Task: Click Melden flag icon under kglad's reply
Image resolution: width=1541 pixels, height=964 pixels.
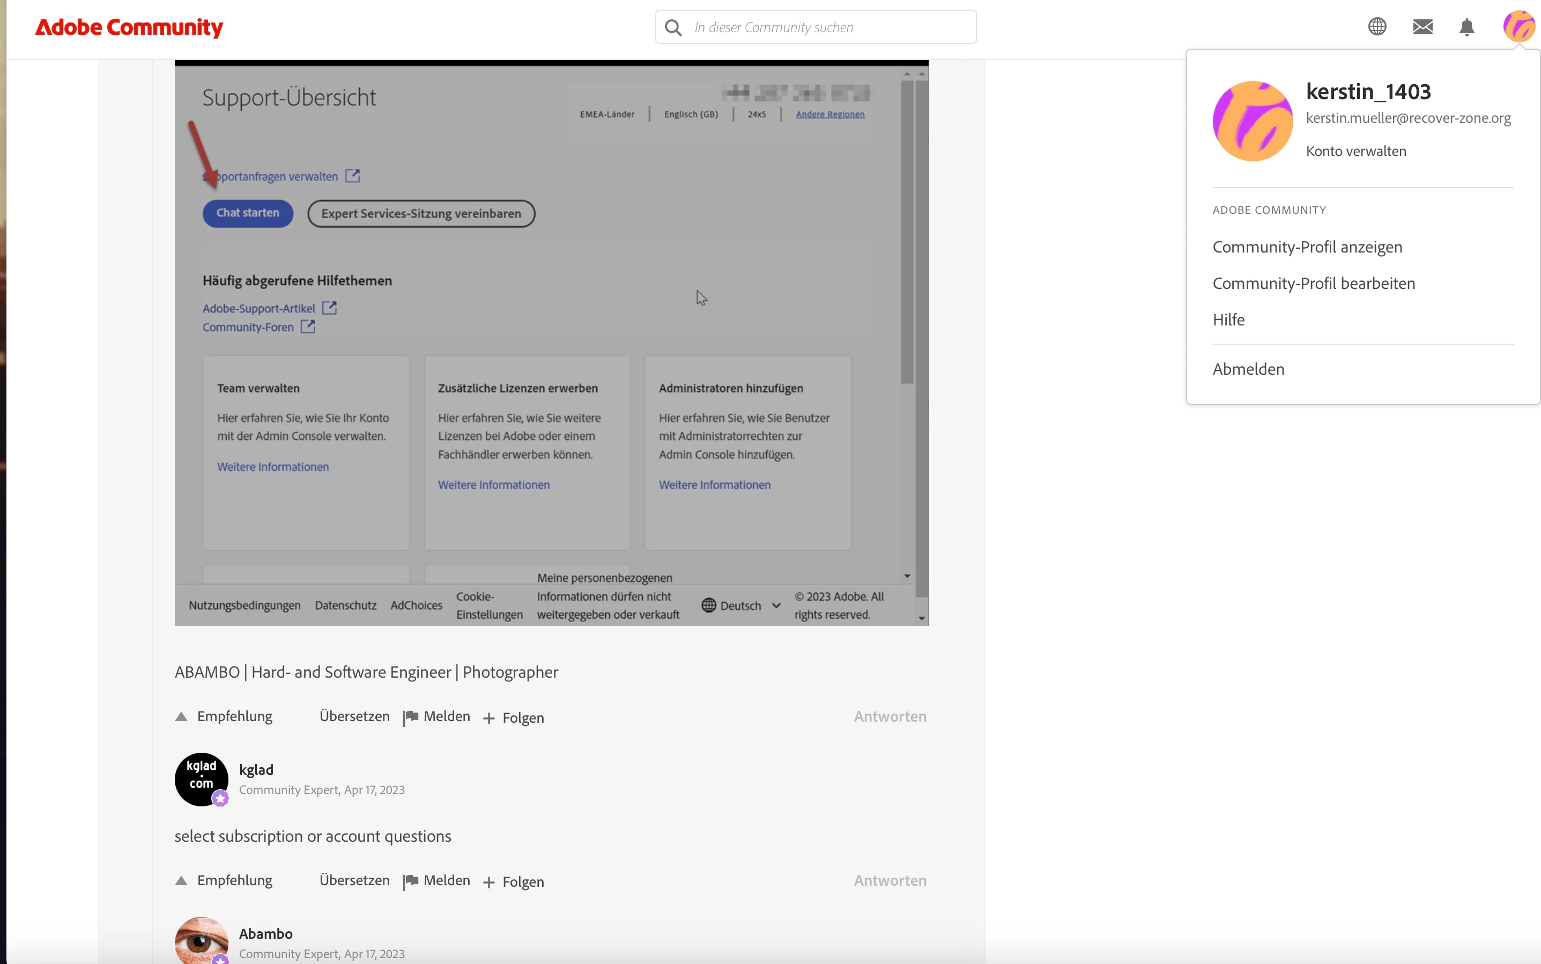Action: (x=411, y=881)
